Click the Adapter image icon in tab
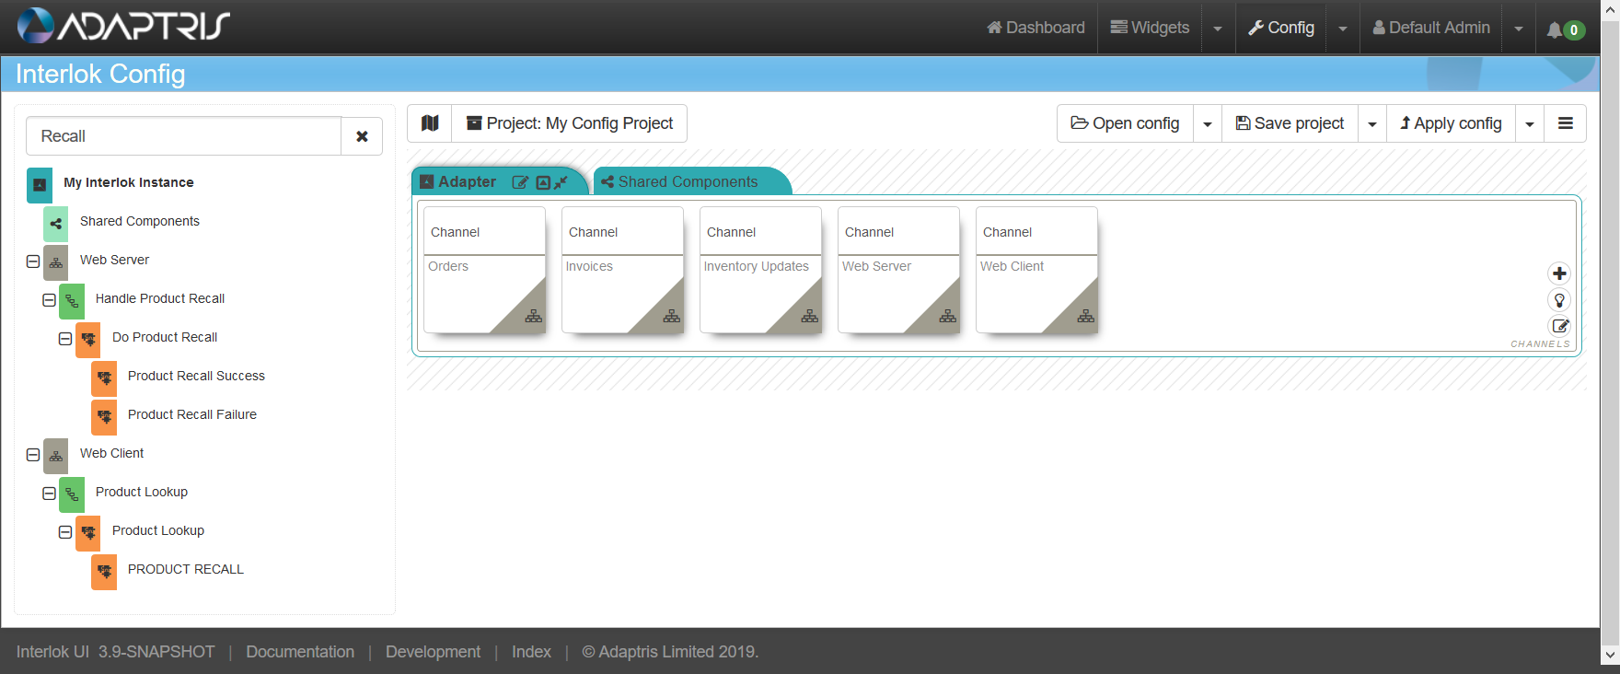The height and width of the screenshot is (674, 1620). point(543,182)
